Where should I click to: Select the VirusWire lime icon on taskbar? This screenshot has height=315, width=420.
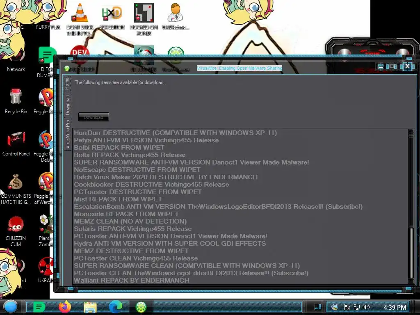pyautogui.click(x=141, y=307)
